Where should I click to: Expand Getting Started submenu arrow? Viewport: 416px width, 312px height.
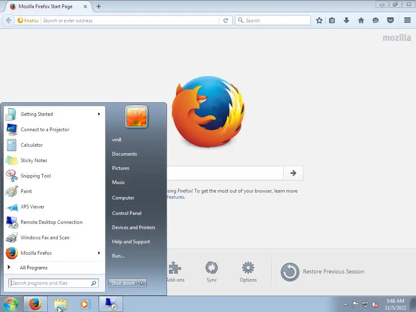99,114
